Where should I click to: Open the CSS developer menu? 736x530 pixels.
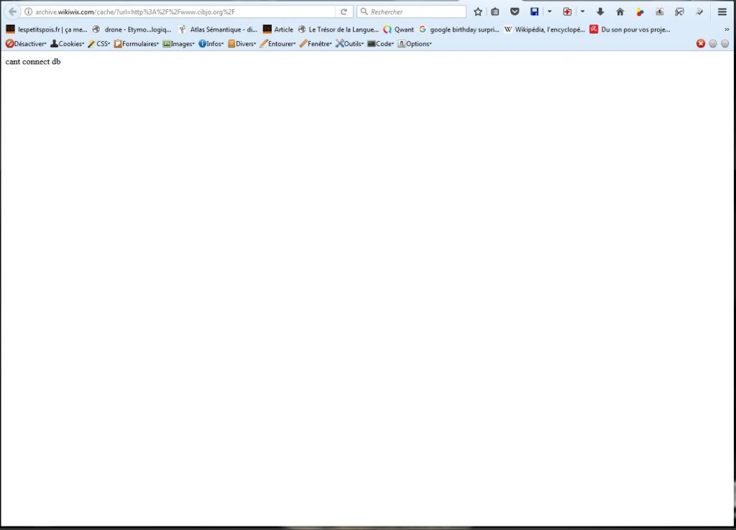coord(99,44)
